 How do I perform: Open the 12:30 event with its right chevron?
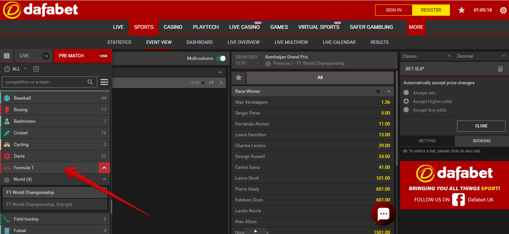[221, 83]
